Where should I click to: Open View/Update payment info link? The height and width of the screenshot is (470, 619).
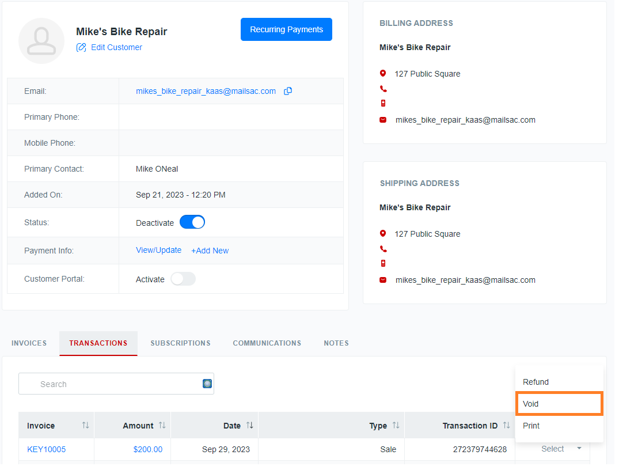pyautogui.click(x=159, y=251)
